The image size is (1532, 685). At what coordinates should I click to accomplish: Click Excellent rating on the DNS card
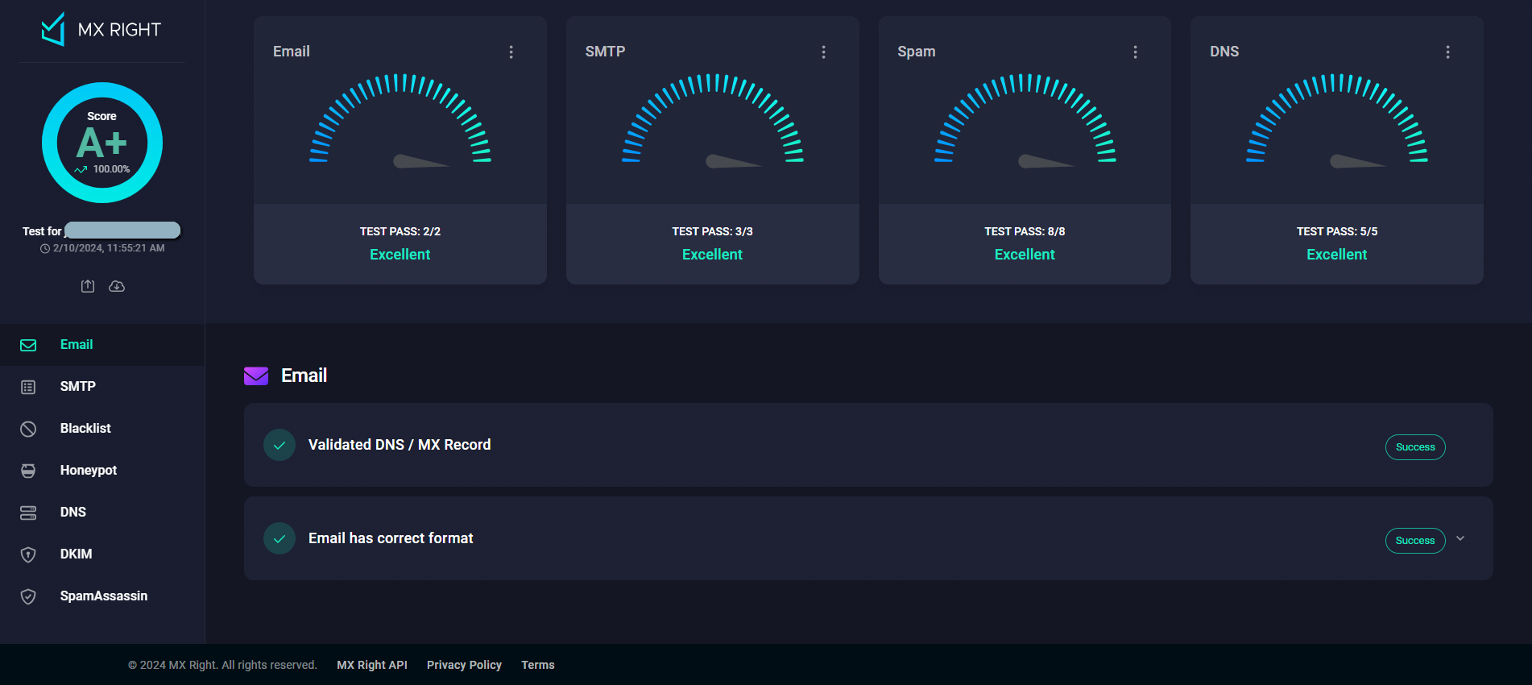[x=1337, y=255]
